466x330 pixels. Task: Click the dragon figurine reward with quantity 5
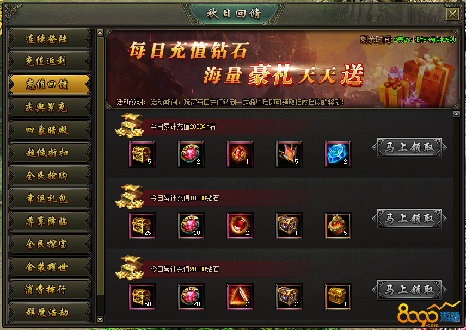point(338,226)
